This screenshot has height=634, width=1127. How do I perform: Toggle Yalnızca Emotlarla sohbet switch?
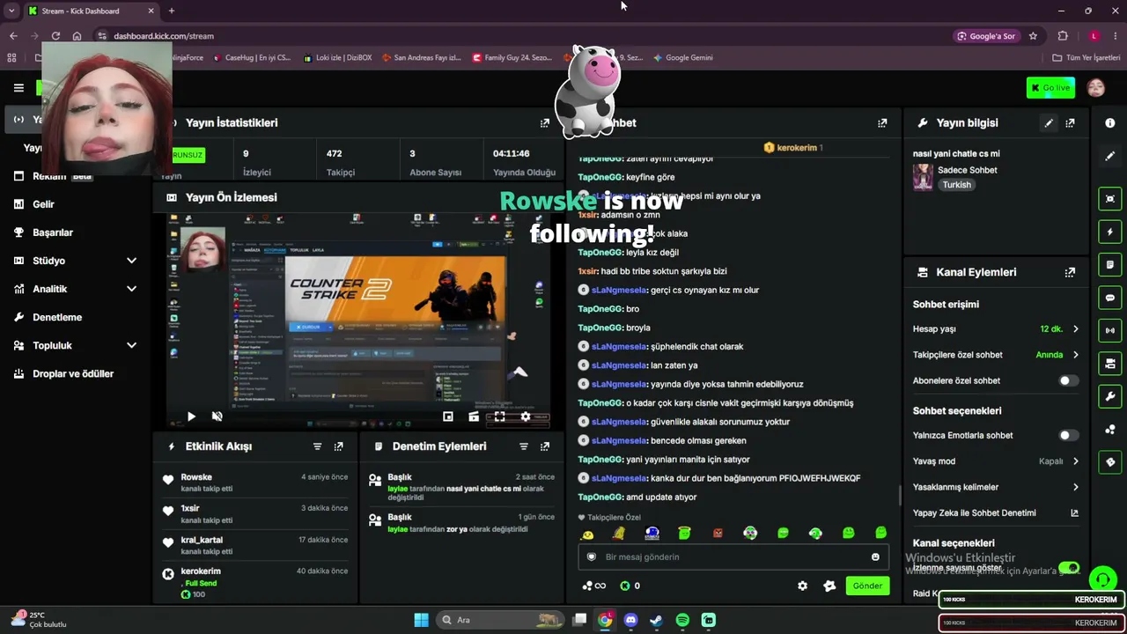pos(1068,436)
